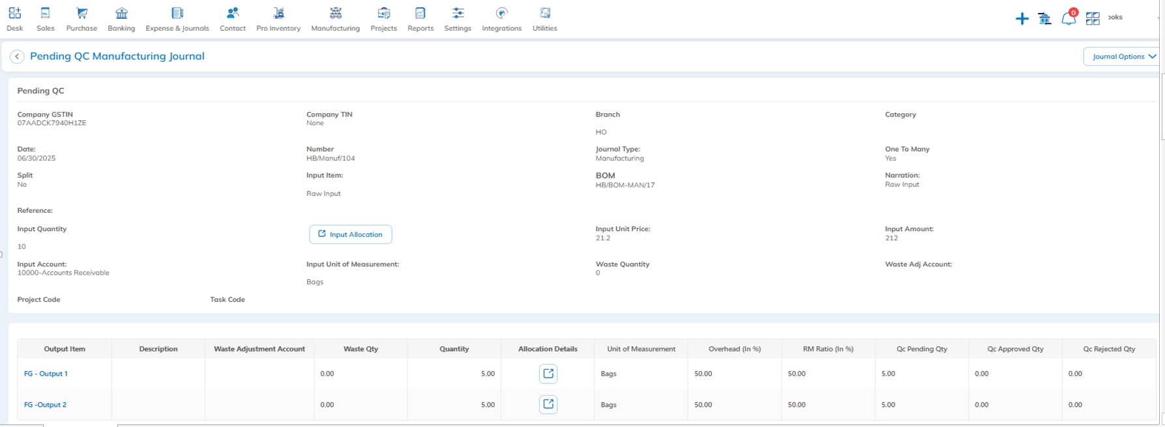This screenshot has width=1165, height=427.
Task: Click the Pending QC Manufacturing Journal title
Action: click(x=117, y=56)
